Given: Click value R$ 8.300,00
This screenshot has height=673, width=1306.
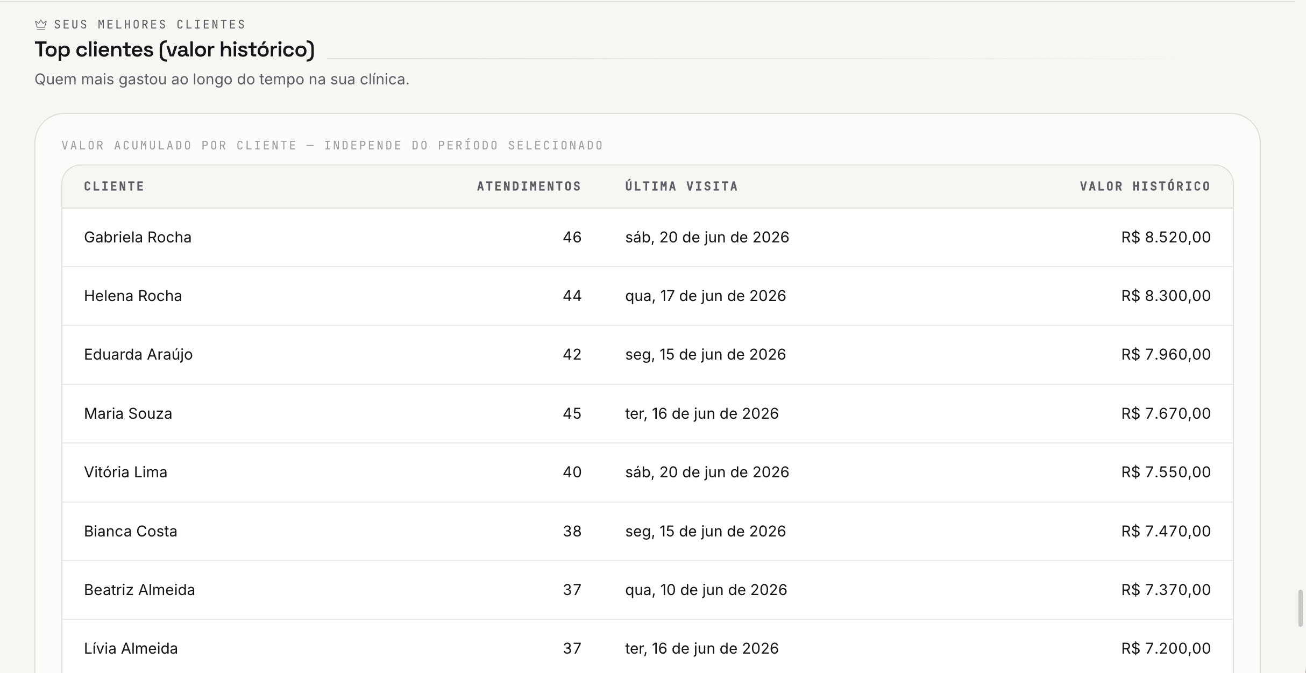Looking at the screenshot, I should pos(1166,296).
